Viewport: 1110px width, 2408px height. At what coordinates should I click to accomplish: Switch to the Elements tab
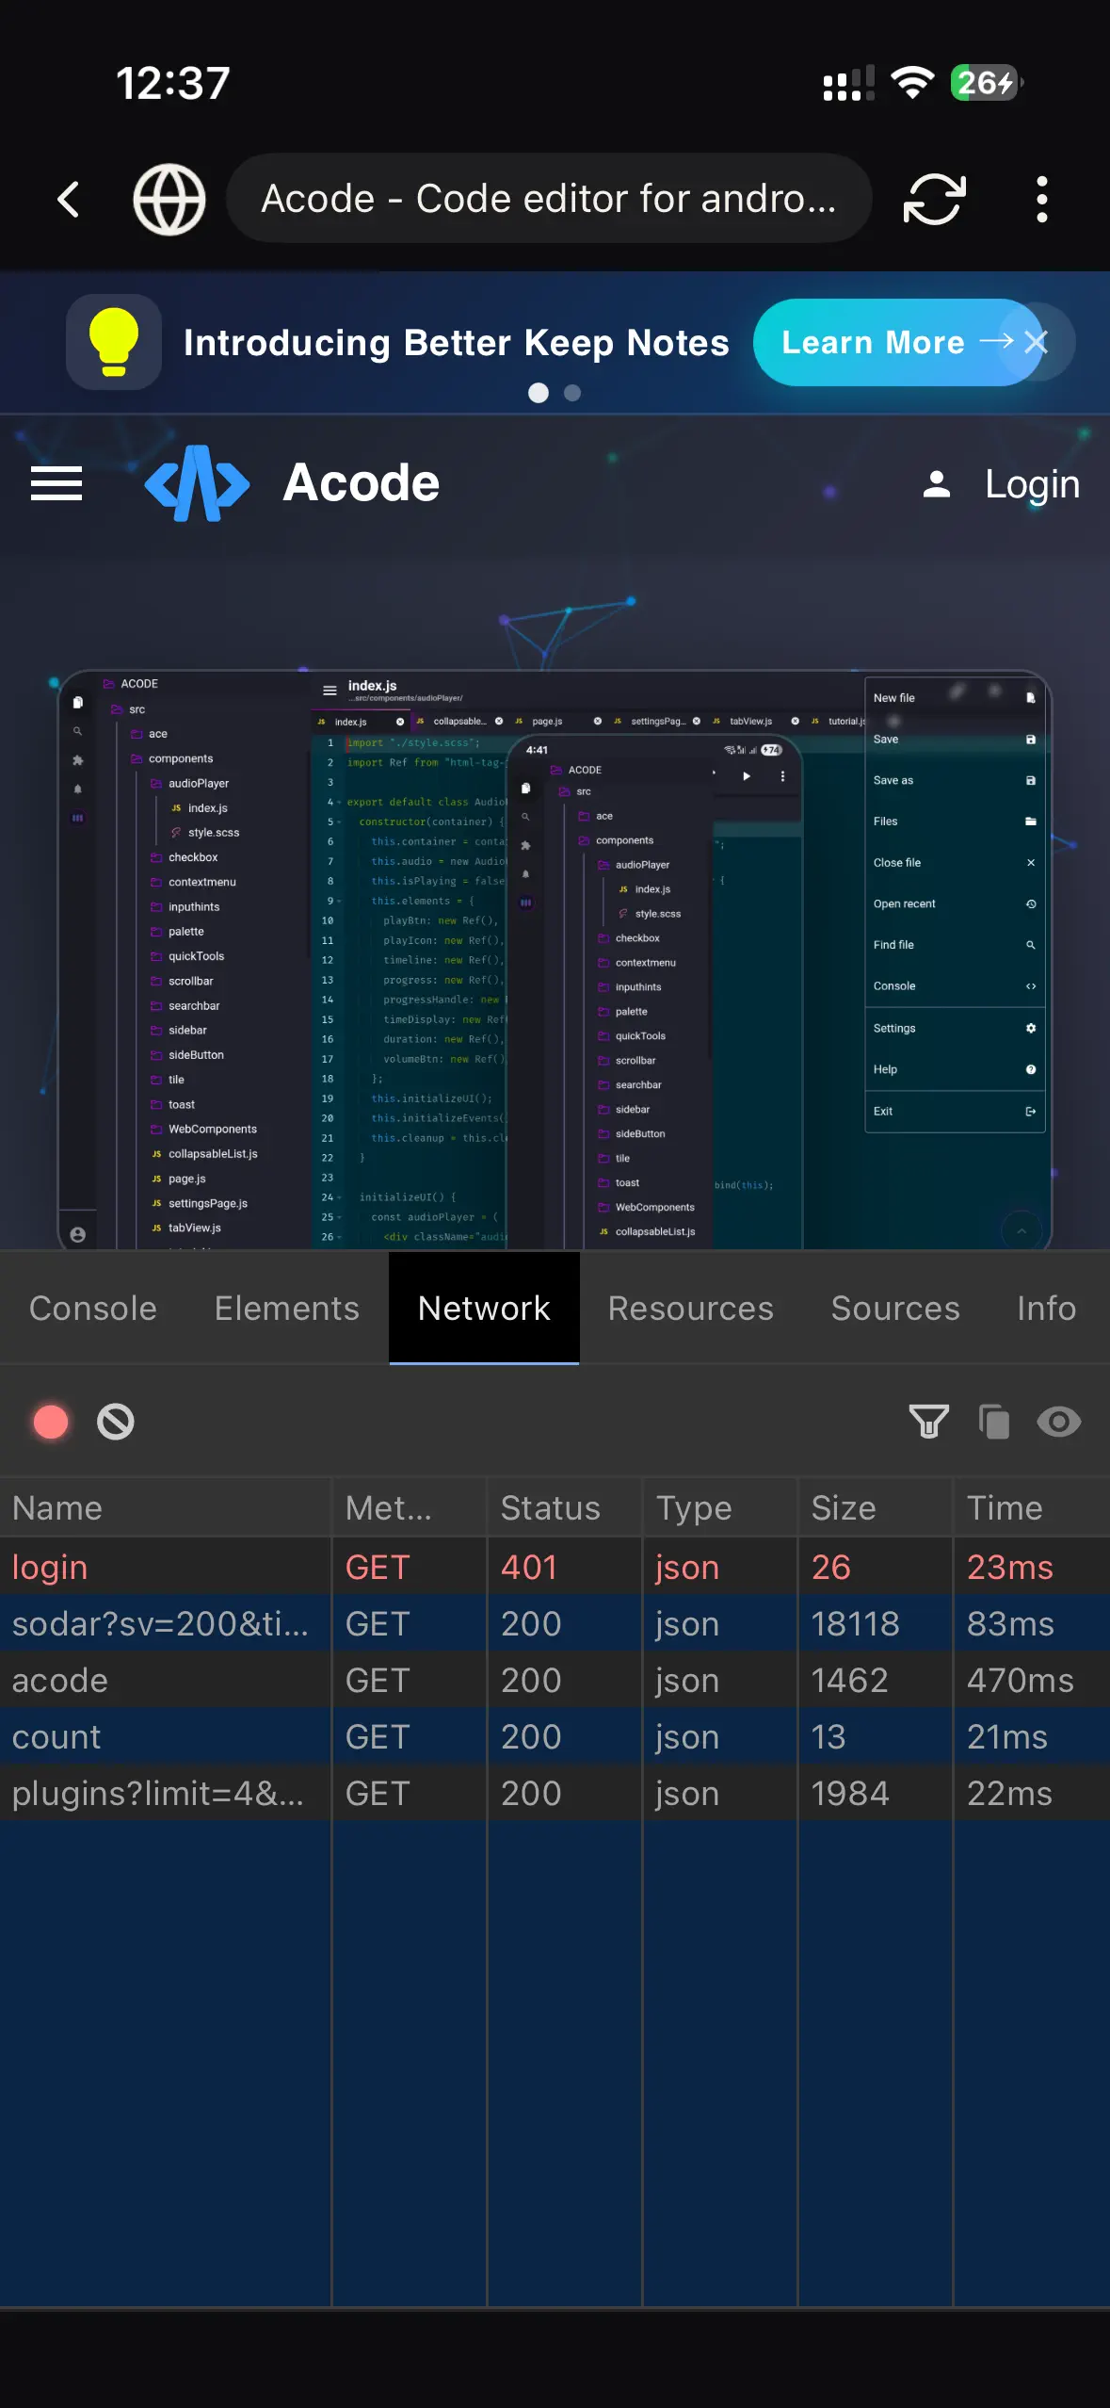pyautogui.click(x=287, y=1309)
